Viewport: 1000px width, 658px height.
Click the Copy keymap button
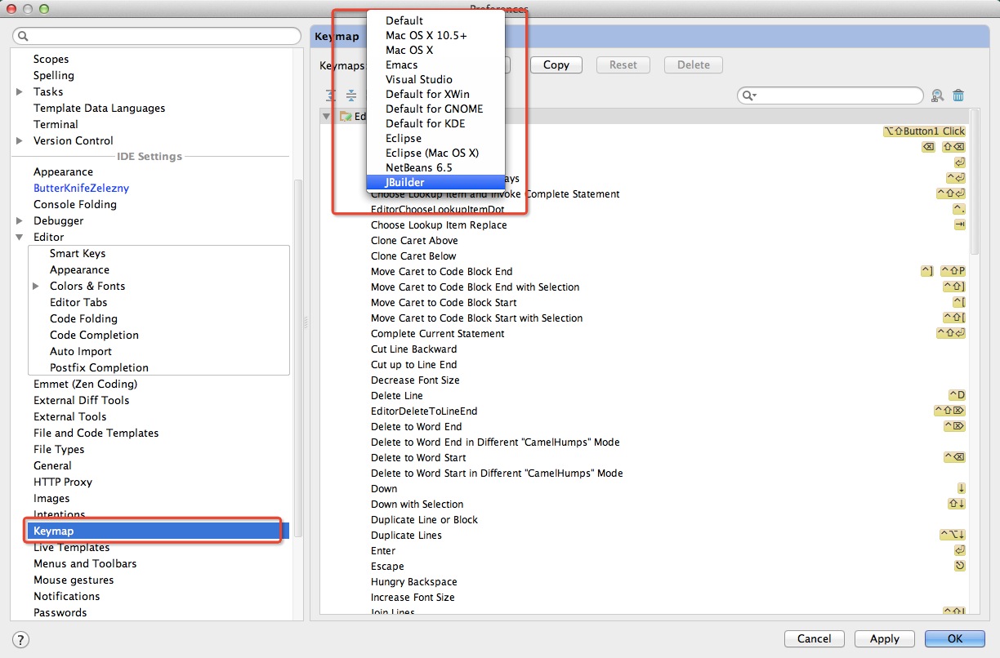(x=556, y=64)
